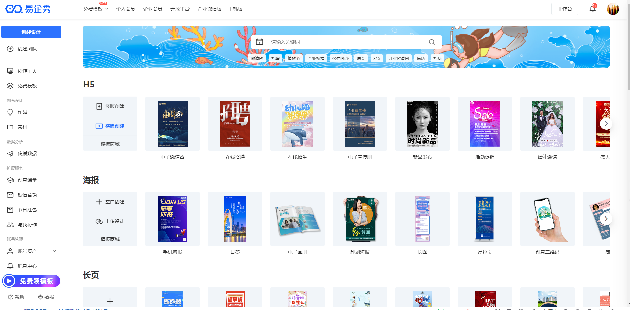
Task: Show next H5 templates with arrow
Action: [x=606, y=124]
